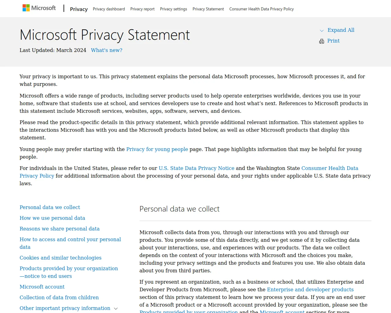
Task: Jump to How we use personal data
Action: click(x=52, y=218)
